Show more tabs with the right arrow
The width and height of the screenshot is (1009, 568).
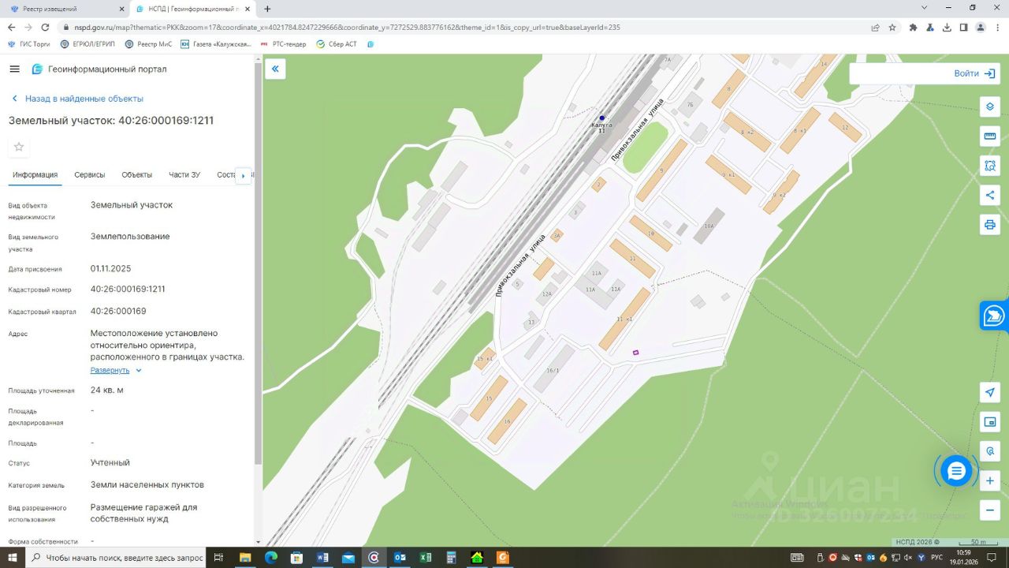coord(244,175)
